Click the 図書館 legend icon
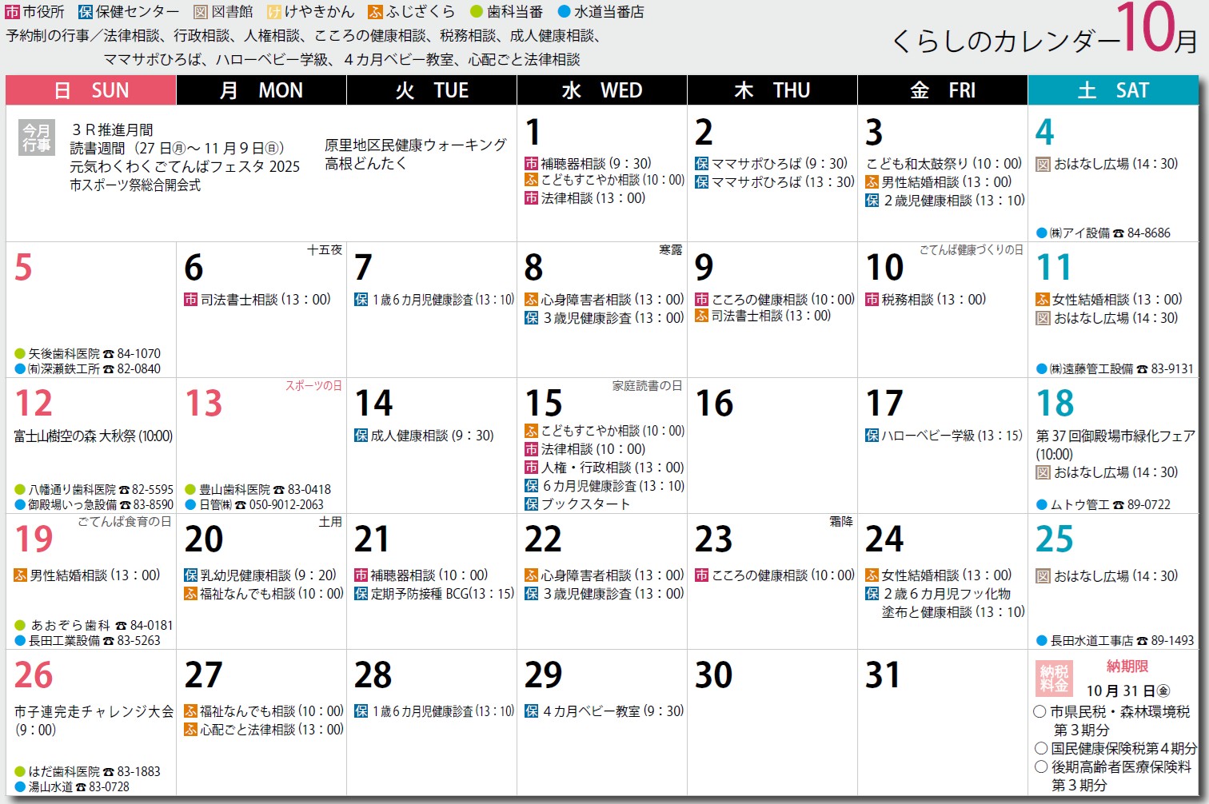Viewport: 1209px width, 804px height. [201, 12]
